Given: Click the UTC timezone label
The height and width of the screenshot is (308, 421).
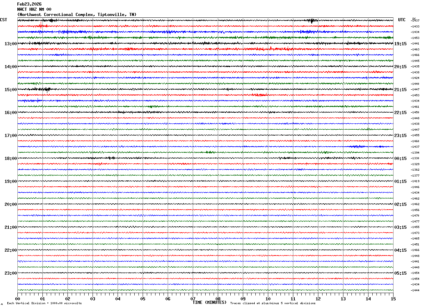Looking at the screenshot, I should point(402,20).
